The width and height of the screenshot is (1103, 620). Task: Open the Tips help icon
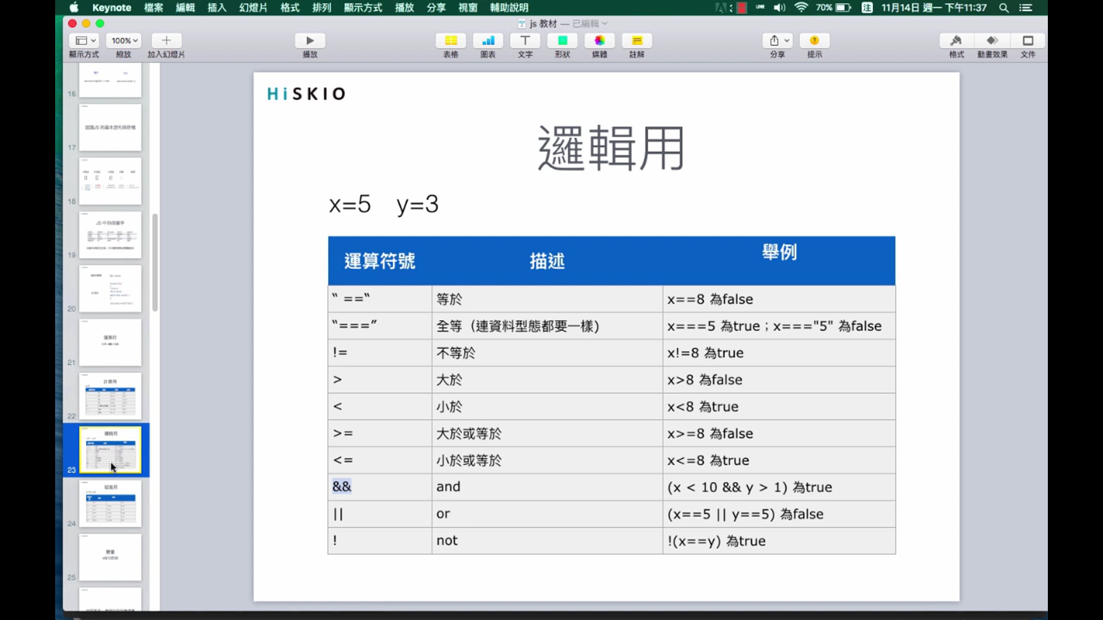(814, 41)
